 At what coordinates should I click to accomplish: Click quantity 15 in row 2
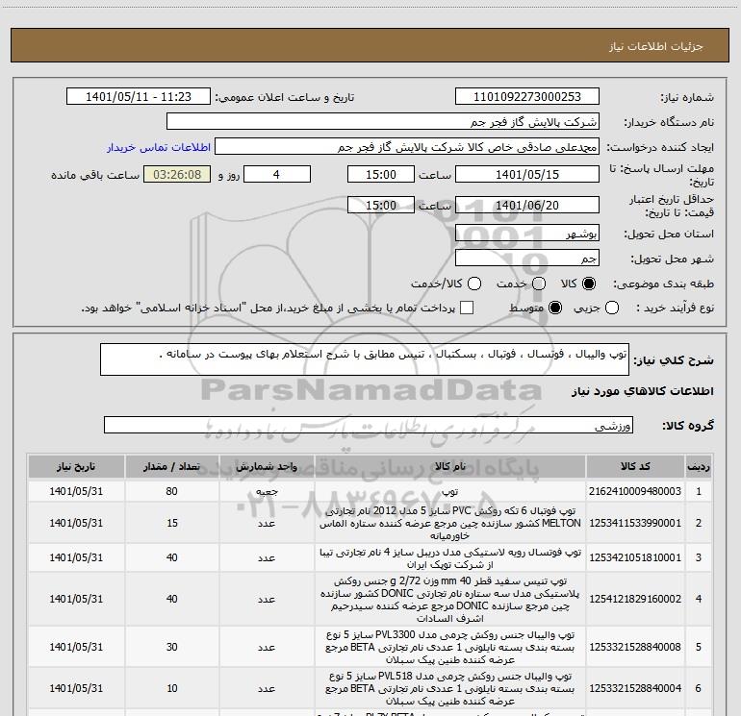tap(172, 523)
